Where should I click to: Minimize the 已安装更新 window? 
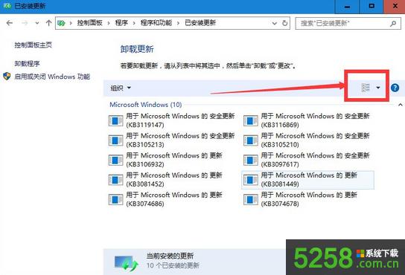pyautogui.click(x=347, y=7)
